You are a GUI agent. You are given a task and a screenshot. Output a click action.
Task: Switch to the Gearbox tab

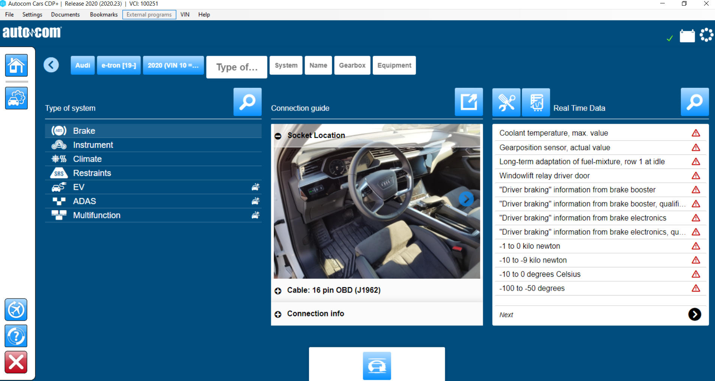pyautogui.click(x=352, y=65)
